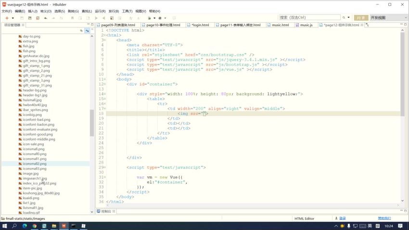Open the search options dropdown arrow
Image resolution: width=409 pixels, height=230 pixels.
(x=348, y=17)
